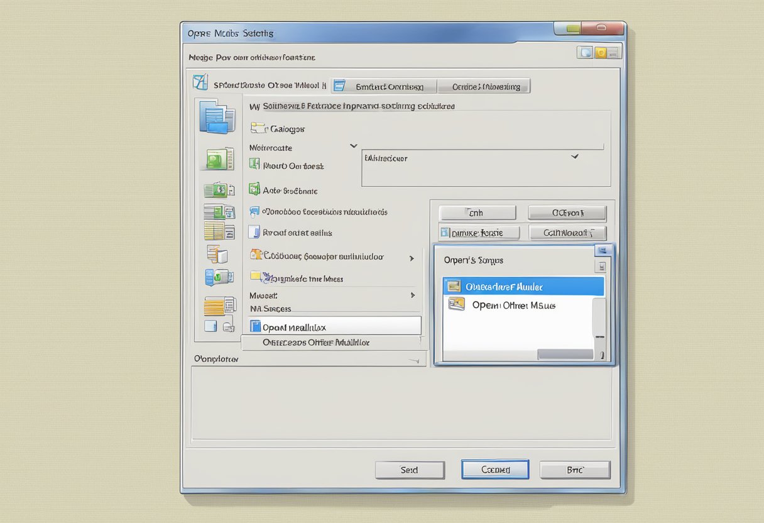The width and height of the screenshot is (764, 523).
Task: Click the envelope icon beside Open Other Mails
Action: [x=456, y=305]
